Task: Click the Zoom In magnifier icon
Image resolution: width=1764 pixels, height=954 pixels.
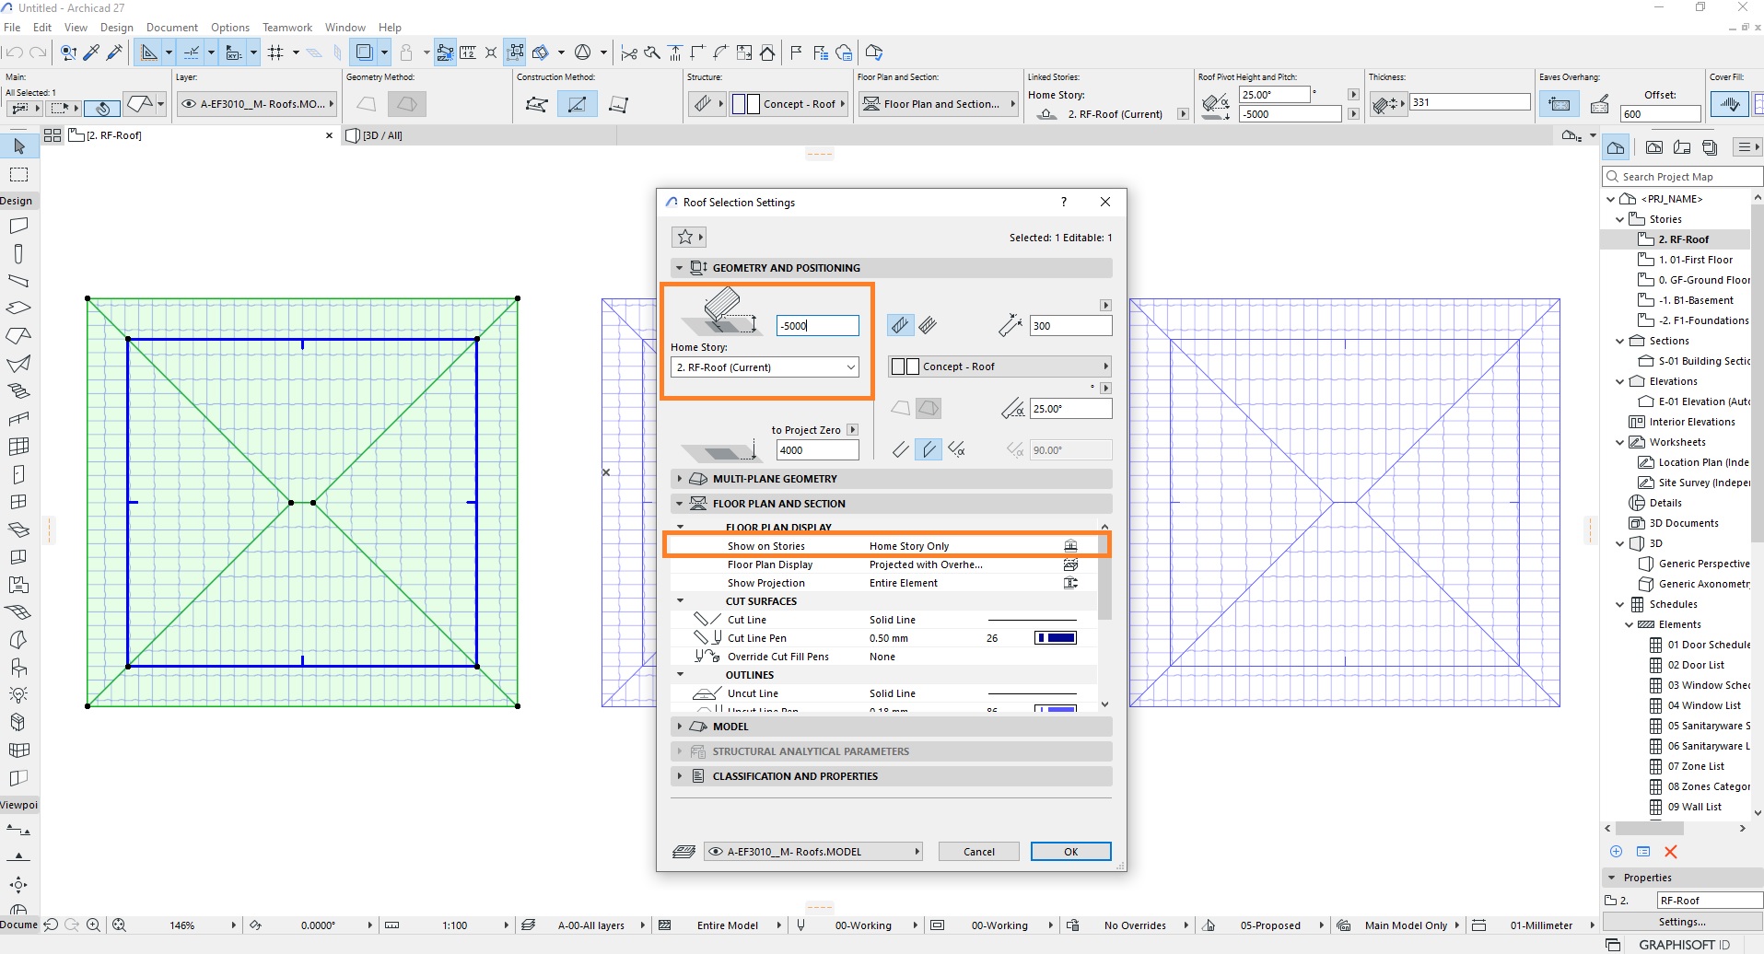Action: click(93, 925)
